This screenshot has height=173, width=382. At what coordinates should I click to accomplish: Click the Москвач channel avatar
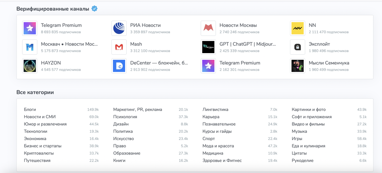point(30,47)
